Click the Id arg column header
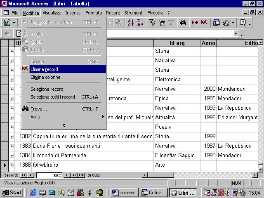The height and width of the screenshot is (198, 264). (x=177, y=43)
